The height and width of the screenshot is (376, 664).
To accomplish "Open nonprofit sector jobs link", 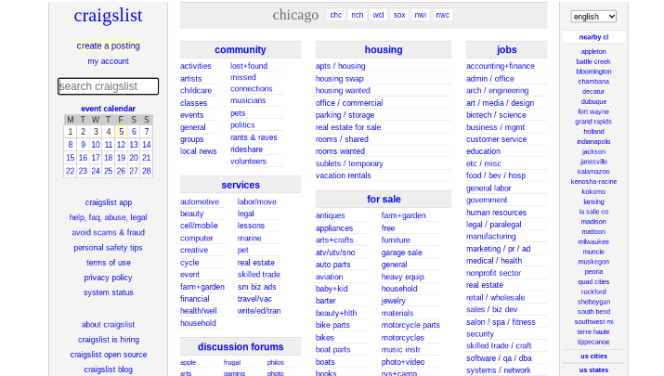I will tap(493, 273).
